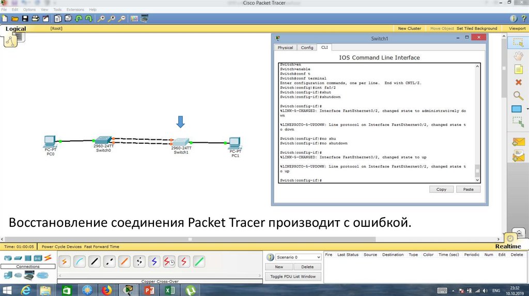Pick the Copper Cross-Over dashed cable

point(110,261)
